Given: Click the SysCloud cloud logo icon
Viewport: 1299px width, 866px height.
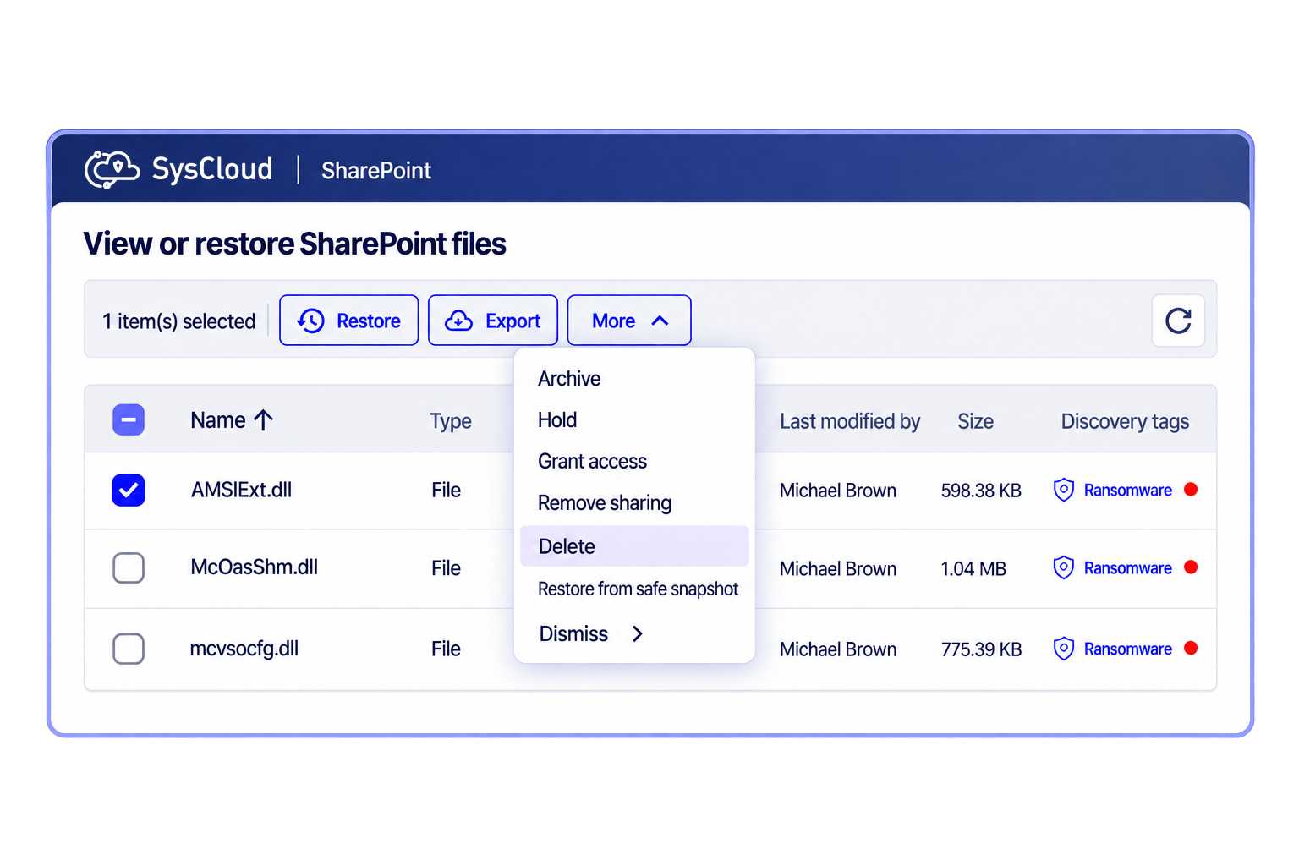Looking at the screenshot, I should point(112,169).
